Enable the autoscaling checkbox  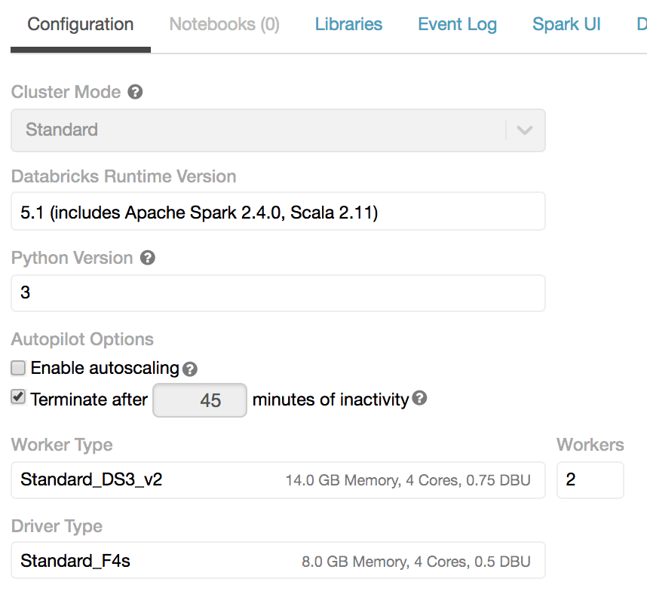point(17,369)
